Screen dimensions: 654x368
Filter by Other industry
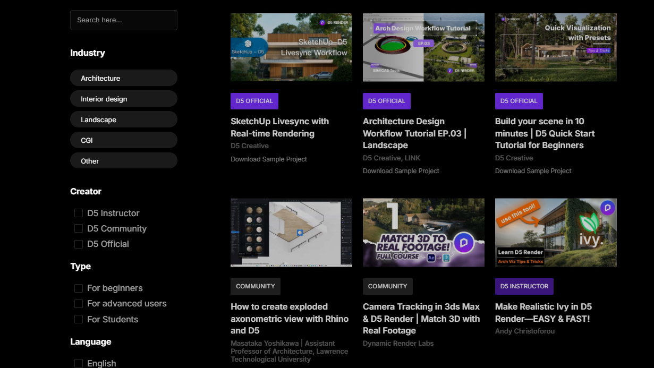(x=124, y=161)
